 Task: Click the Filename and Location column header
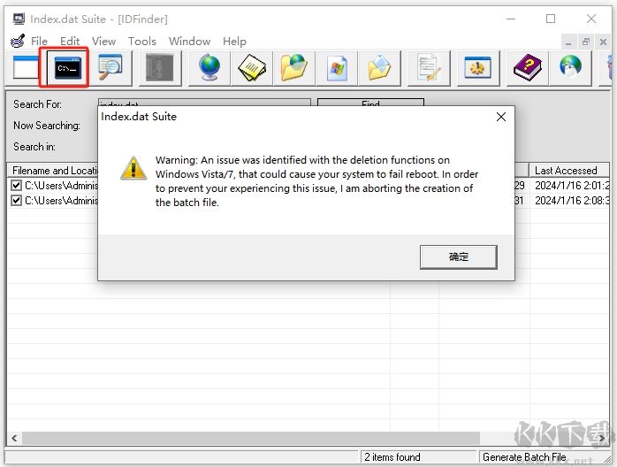(53, 171)
